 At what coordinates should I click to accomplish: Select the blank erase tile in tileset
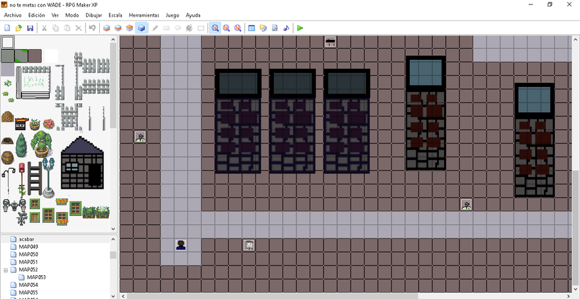[7, 42]
